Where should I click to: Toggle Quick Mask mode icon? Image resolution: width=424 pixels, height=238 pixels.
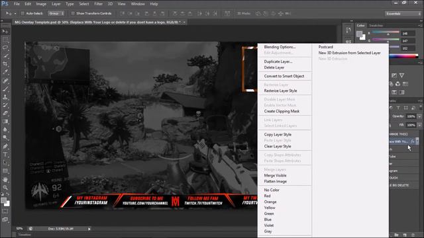[x=5, y=212]
